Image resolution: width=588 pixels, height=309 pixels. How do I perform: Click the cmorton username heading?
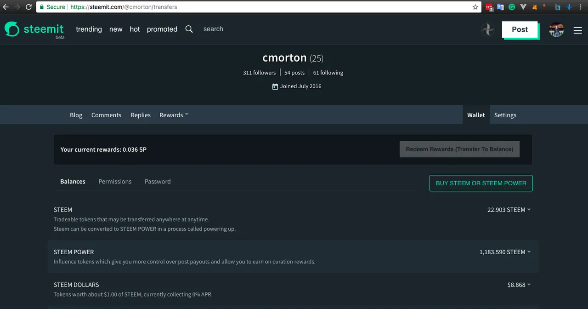pyautogui.click(x=284, y=57)
